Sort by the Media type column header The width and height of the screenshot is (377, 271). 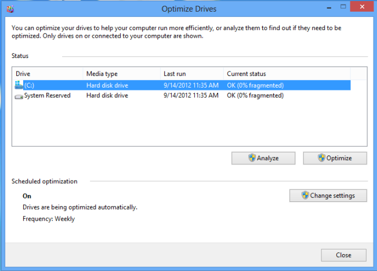tap(122, 74)
